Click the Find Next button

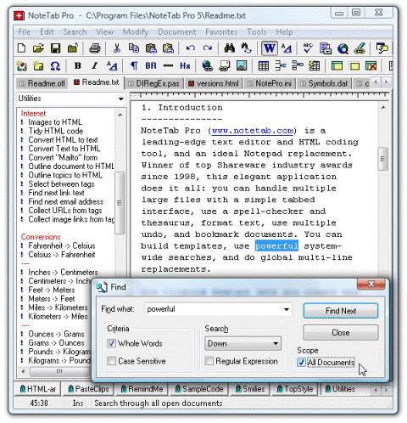point(341,311)
